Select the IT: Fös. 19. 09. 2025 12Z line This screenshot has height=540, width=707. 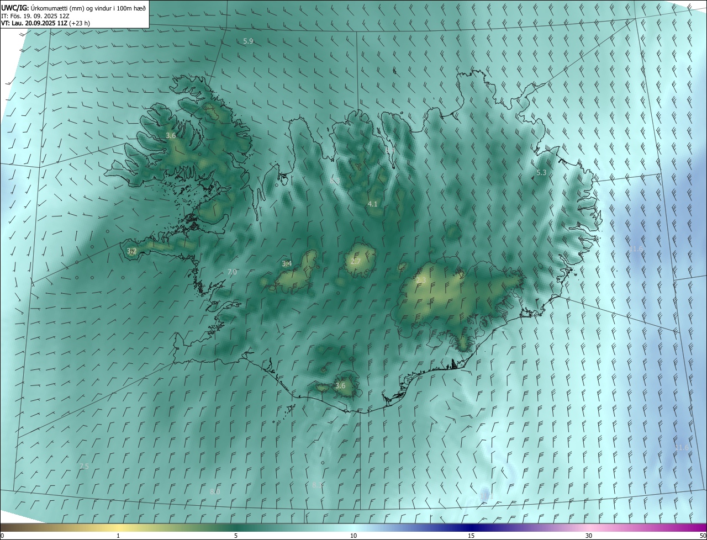[x=35, y=15]
